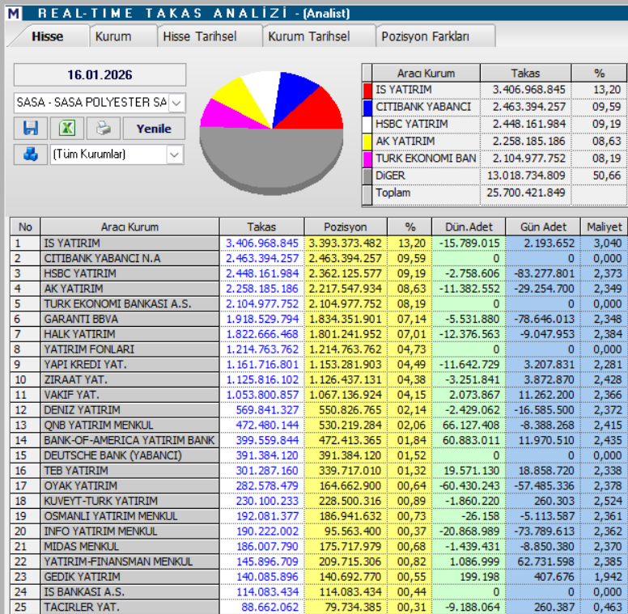Select the OYAK YATIRIM row
The image size is (628, 614).
pos(319,486)
